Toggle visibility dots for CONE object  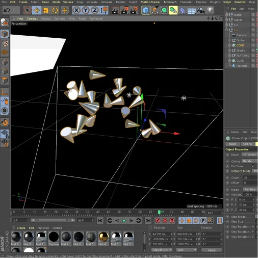pos(256,45)
